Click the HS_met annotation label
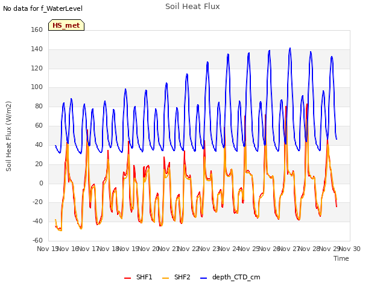The width and height of the screenshot is (386, 289). tap(66, 25)
